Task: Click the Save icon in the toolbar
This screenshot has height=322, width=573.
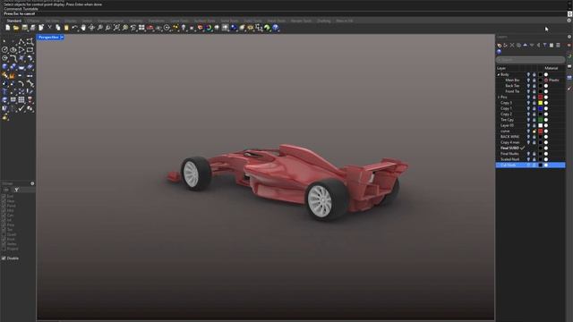Action: (x=24, y=28)
